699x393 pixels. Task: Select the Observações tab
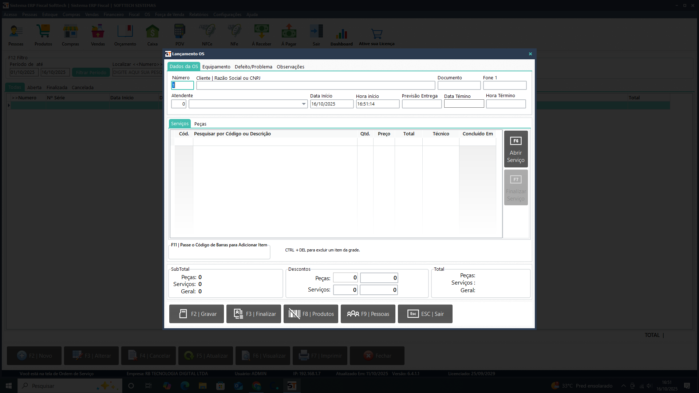290,67
